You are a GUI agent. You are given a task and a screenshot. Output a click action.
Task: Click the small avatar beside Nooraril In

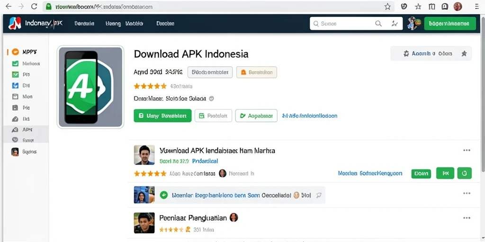(223, 173)
